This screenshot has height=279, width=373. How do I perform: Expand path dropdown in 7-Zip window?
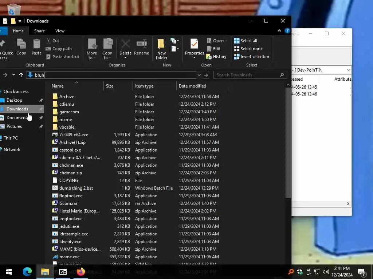(348, 70)
